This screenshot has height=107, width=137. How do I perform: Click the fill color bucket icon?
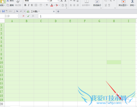(x=47, y=5)
